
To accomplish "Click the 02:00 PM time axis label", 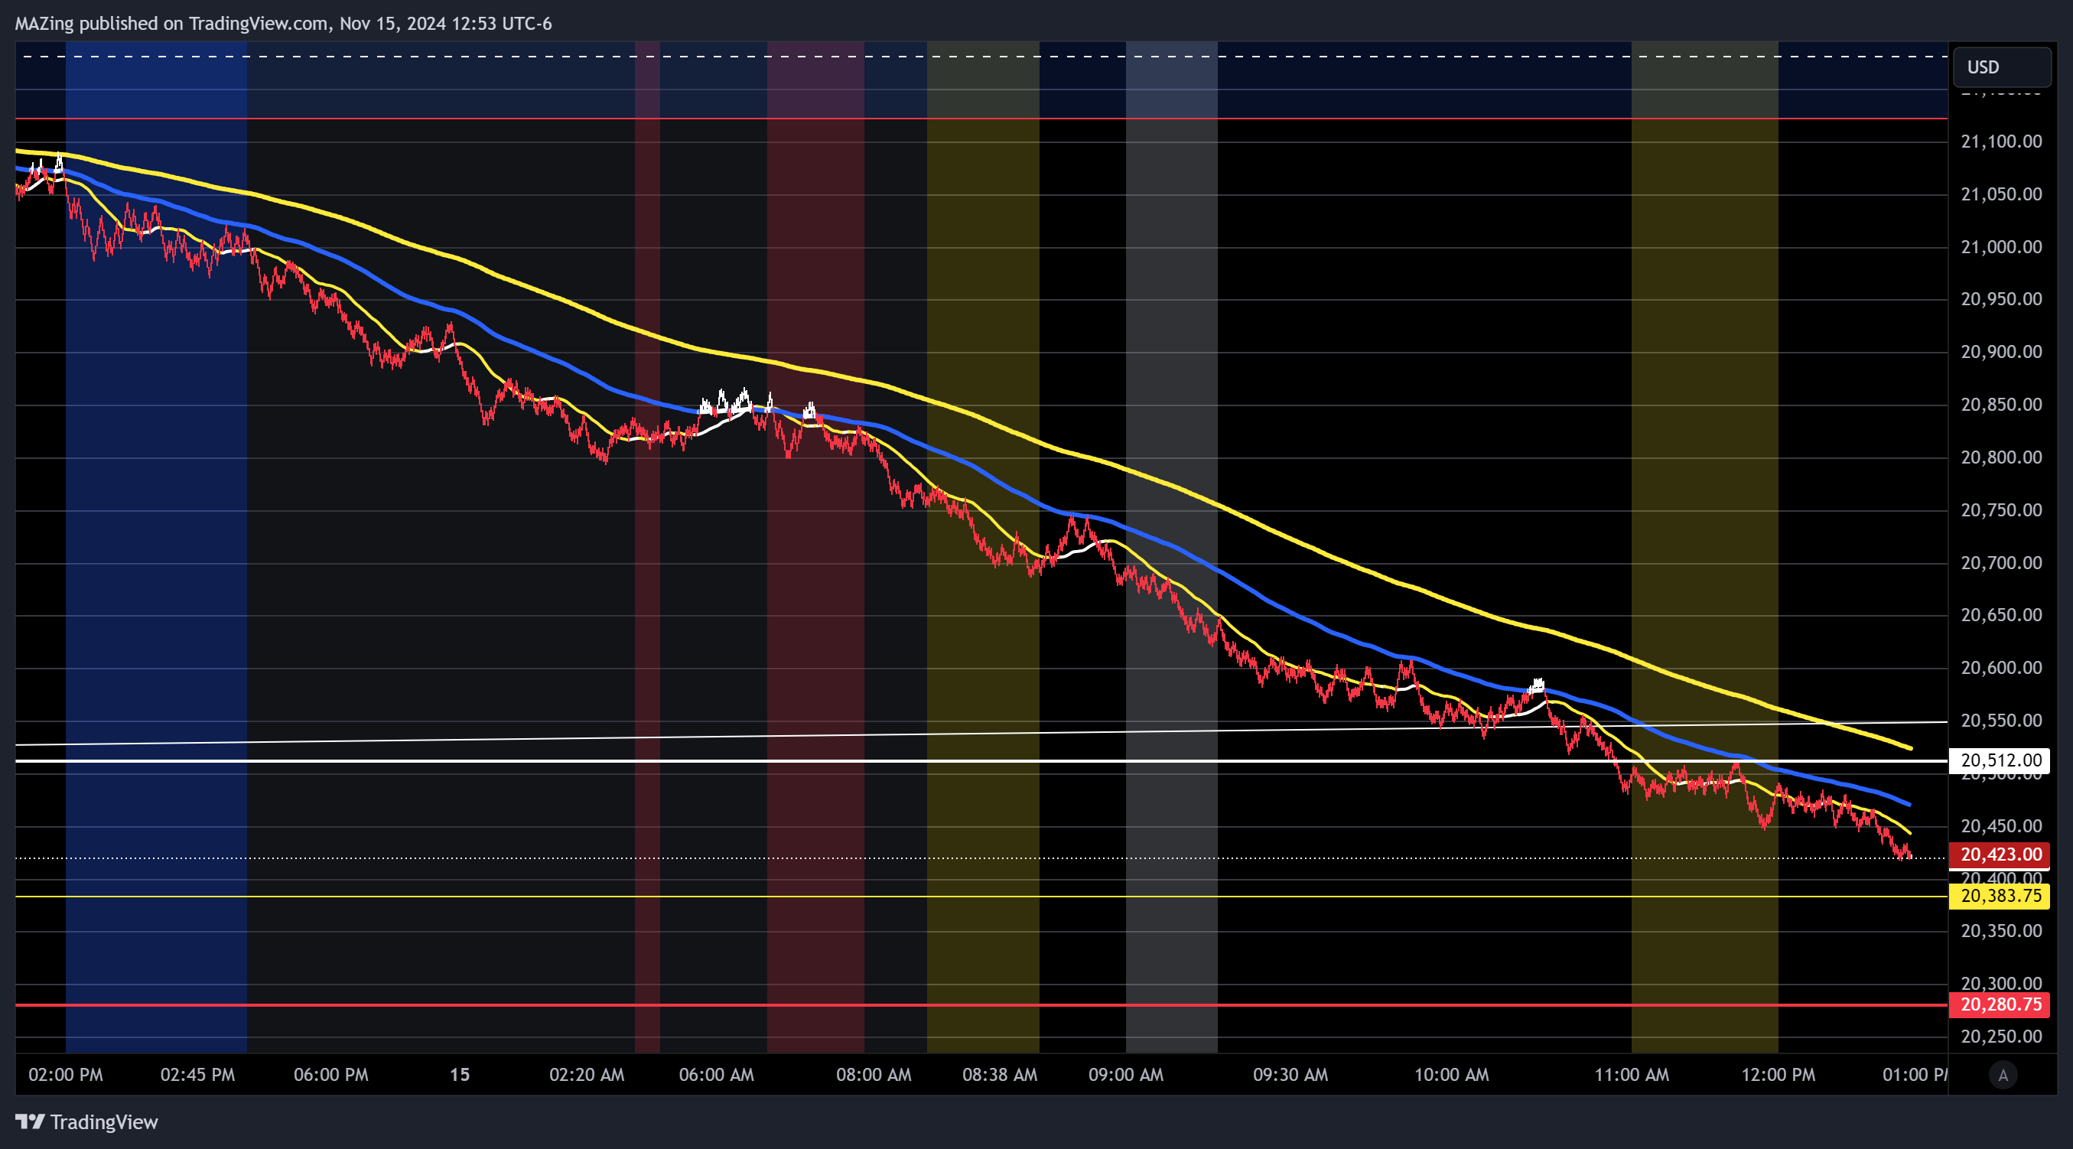I will [x=66, y=1075].
